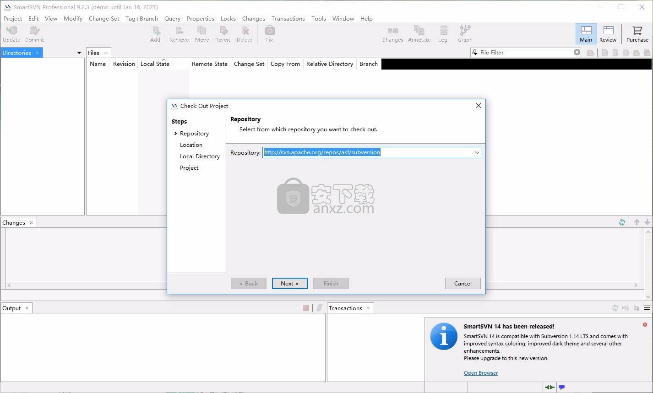653x393 pixels.
Task: Sort files by Local State column
Action: pyautogui.click(x=163, y=64)
